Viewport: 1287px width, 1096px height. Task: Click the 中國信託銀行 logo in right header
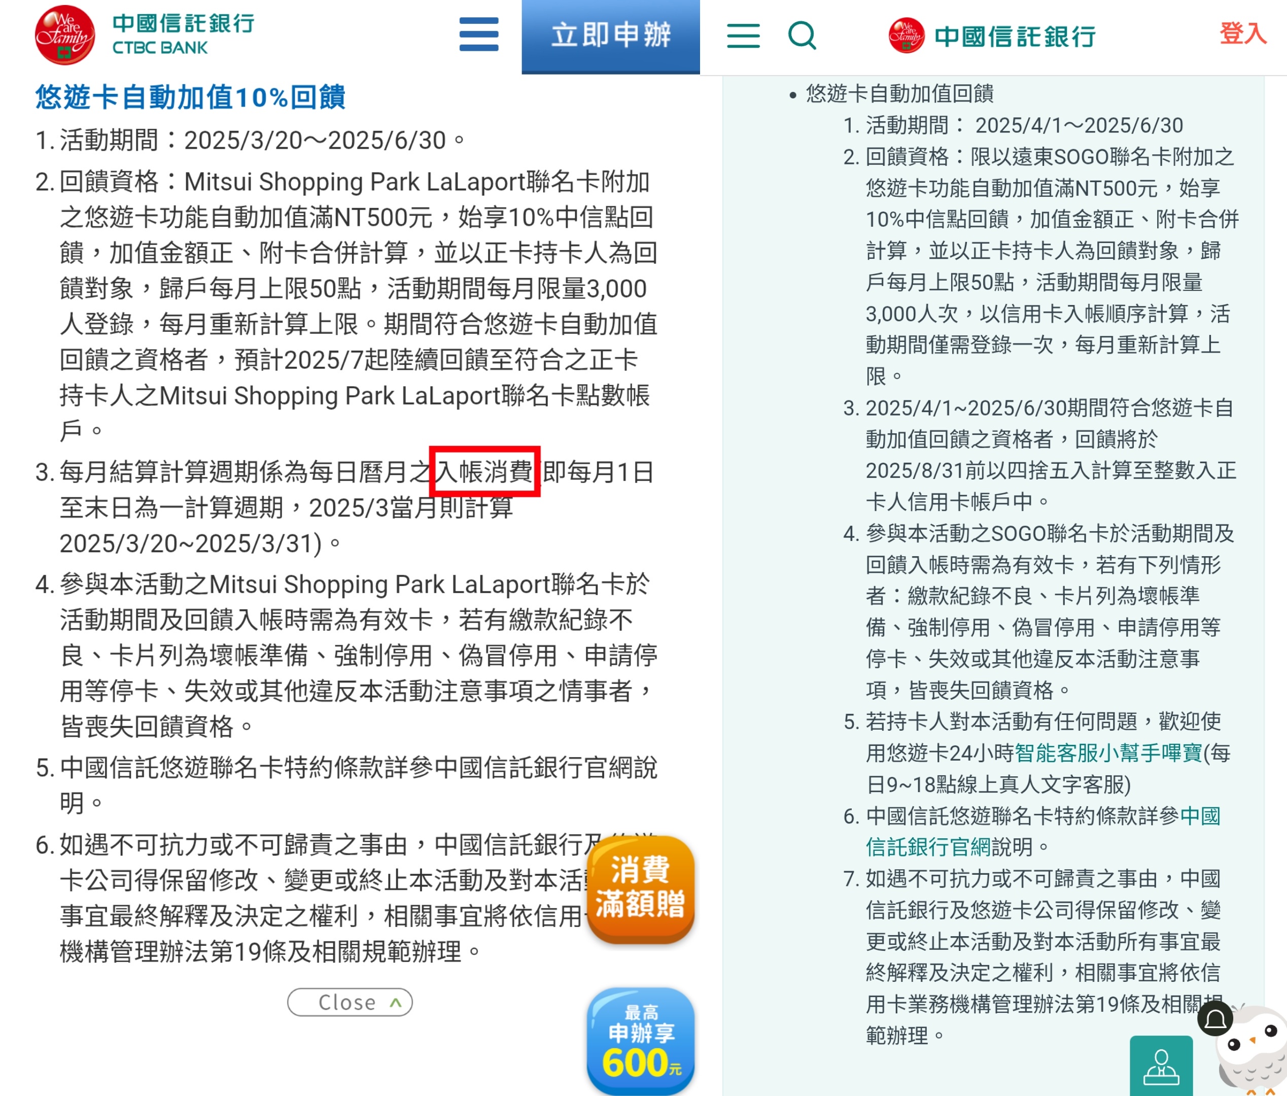(x=992, y=36)
